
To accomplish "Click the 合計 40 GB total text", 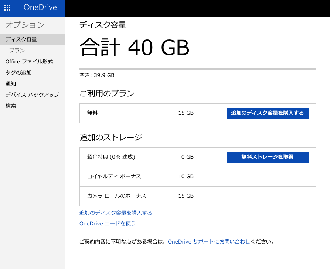I will [135, 47].
